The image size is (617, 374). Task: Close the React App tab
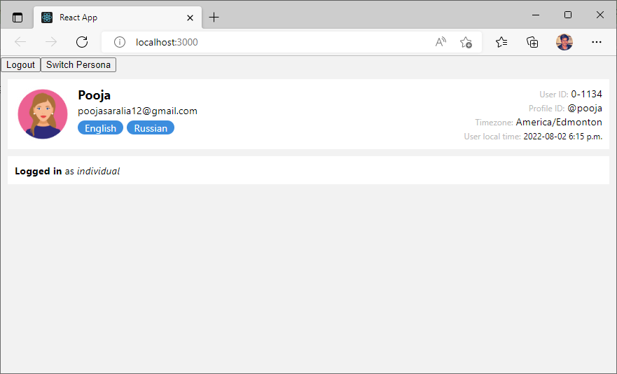190,18
